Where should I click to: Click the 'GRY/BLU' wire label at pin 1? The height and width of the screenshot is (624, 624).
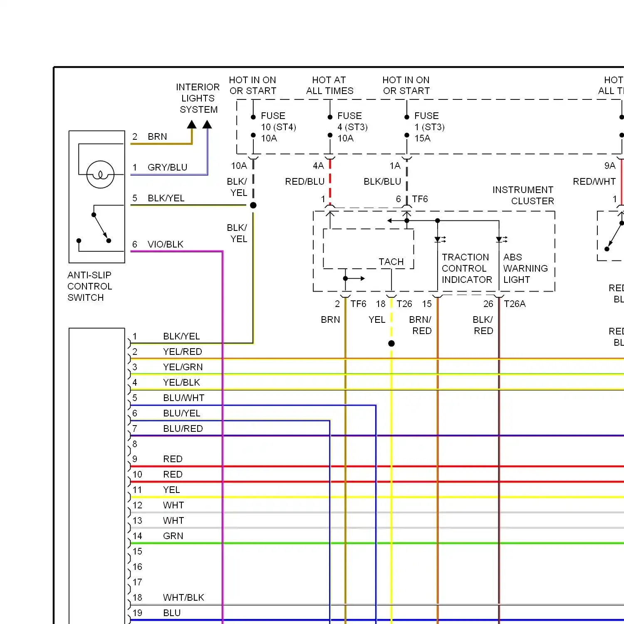(x=168, y=167)
